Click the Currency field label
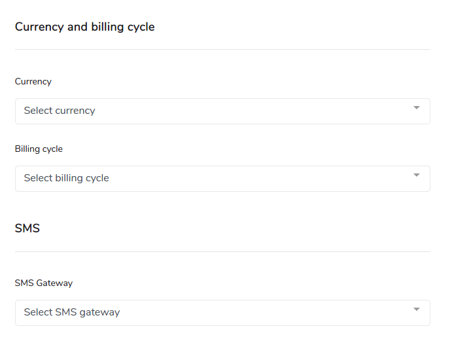The width and height of the screenshot is (450, 343). [x=33, y=82]
